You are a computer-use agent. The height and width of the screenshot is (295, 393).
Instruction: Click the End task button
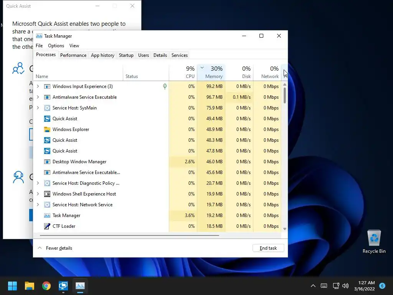[268, 248]
